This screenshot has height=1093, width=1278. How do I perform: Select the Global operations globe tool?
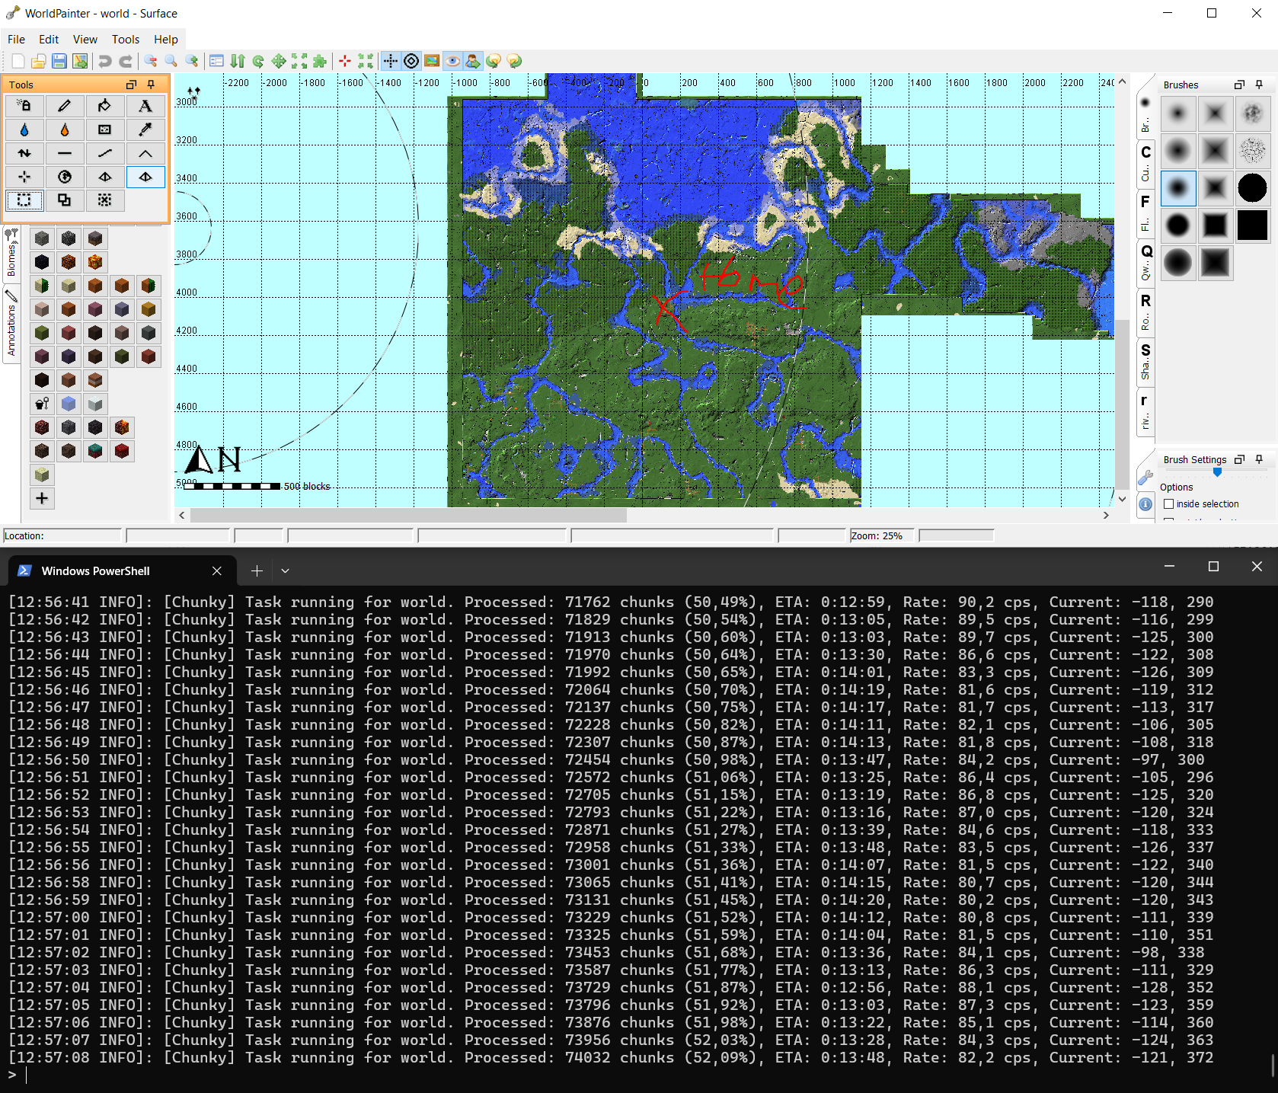(x=65, y=177)
